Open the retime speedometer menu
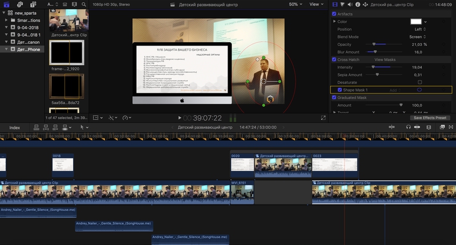This screenshot has height=245, width=456. 127,118
